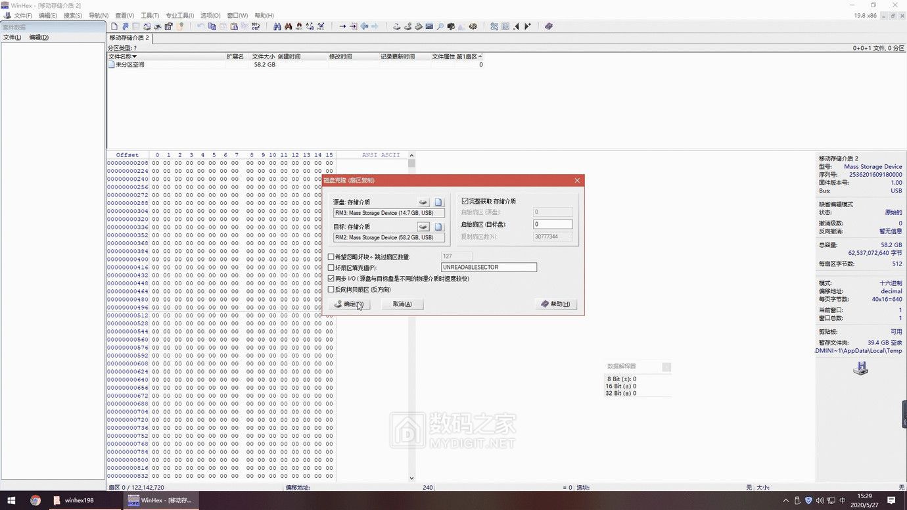Click the purple help book toolbar icon
The image size is (907, 510).
tap(548, 26)
